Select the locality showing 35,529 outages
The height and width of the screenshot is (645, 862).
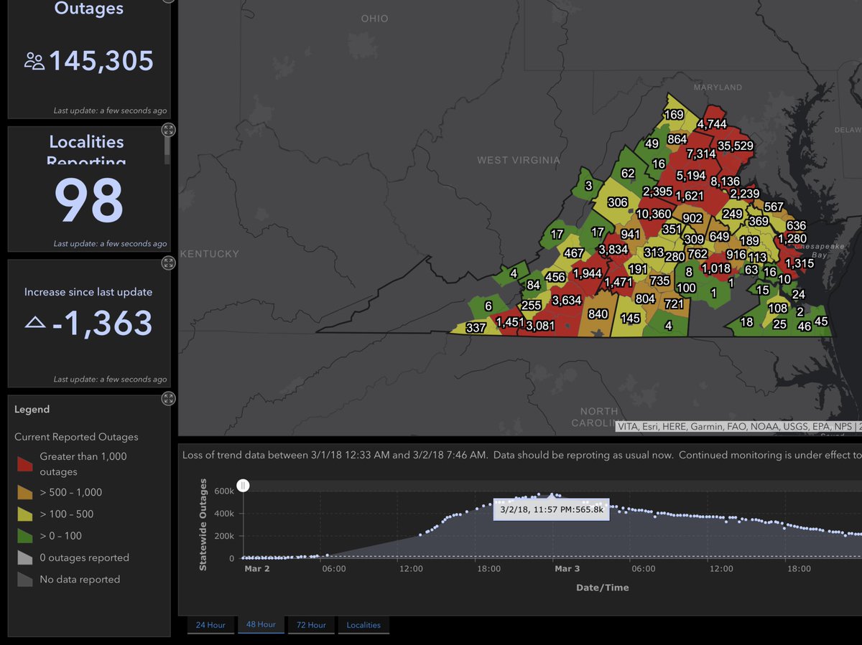(735, 146)
